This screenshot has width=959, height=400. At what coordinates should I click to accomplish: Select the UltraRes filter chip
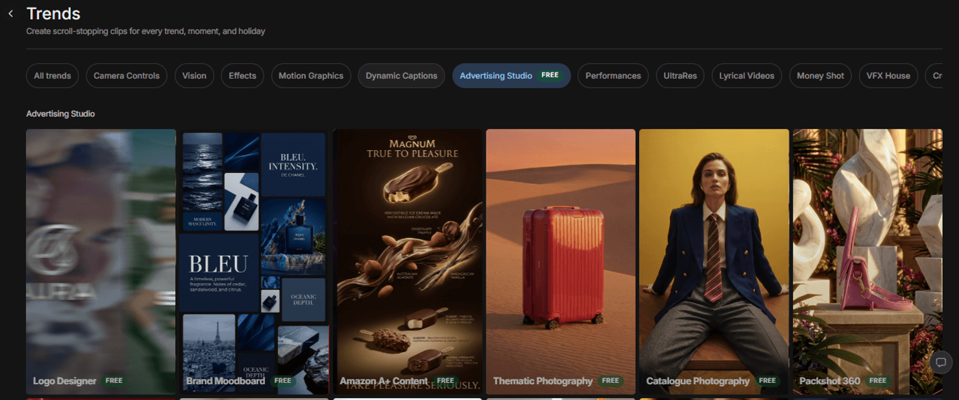click(x=680, y=76)
